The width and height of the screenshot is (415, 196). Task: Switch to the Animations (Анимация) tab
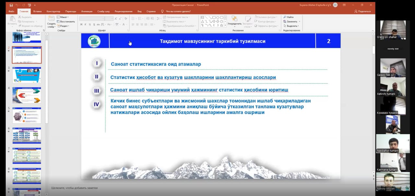(x=87, y=11)
